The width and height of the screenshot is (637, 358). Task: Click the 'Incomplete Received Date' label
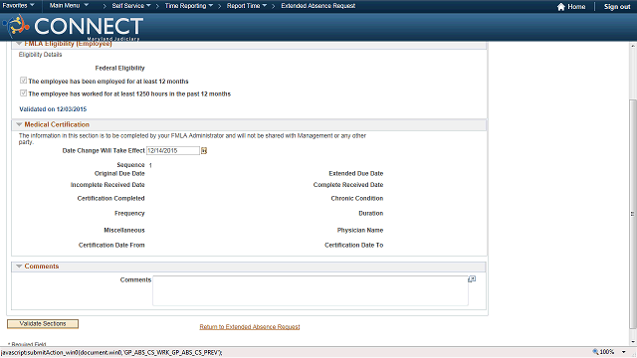click(x=107, y=185)
